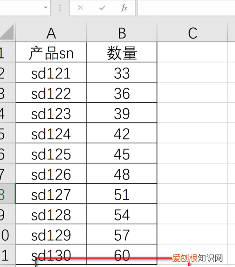Click the formula bar three-dot resize handle
Screen dimensions: 235x267
tap(60, 8)
